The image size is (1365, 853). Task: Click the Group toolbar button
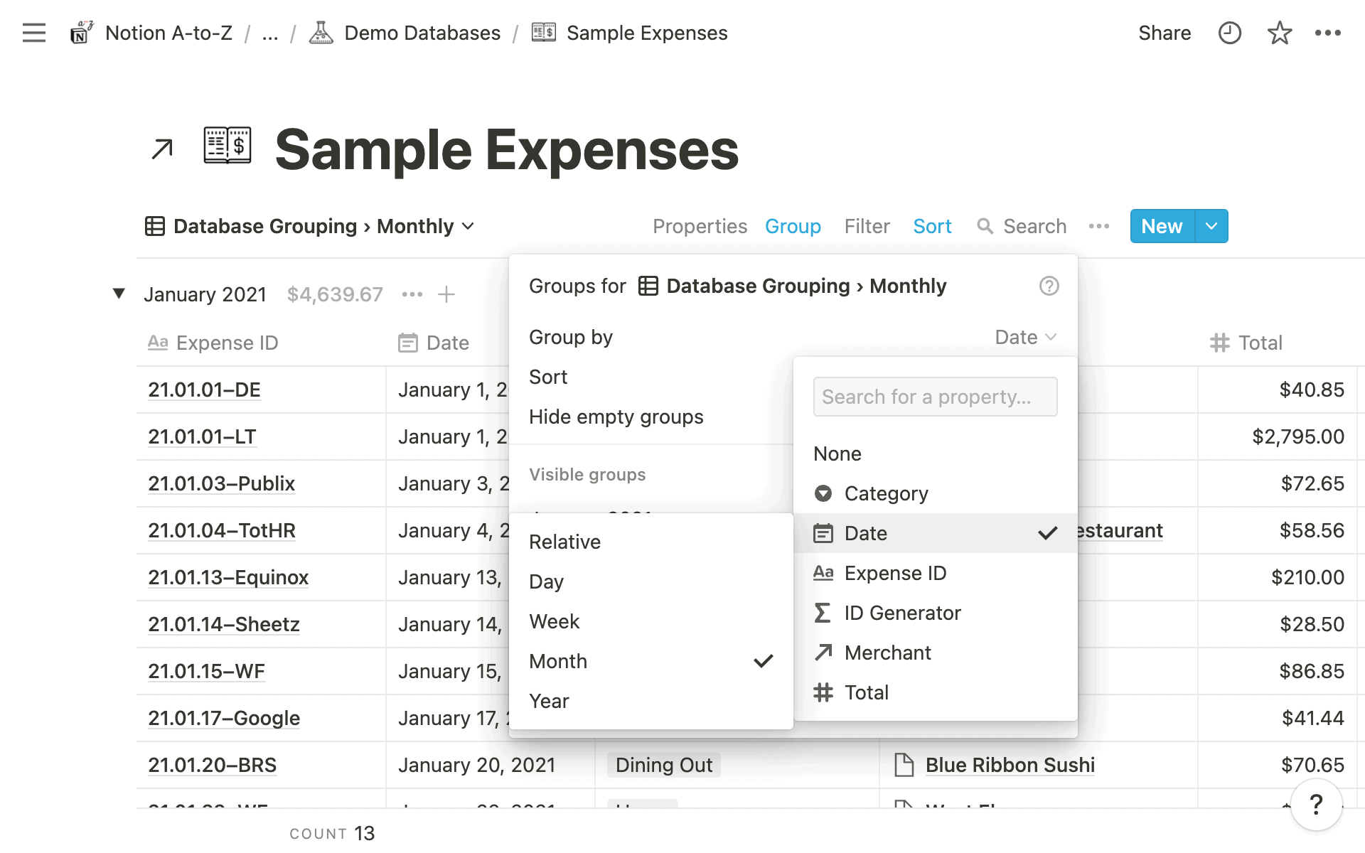(793, 226)
